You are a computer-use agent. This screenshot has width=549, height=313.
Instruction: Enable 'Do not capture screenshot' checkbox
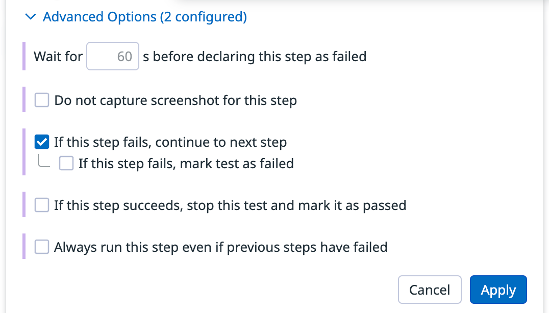pyautogui.click(x=42, y=100)
